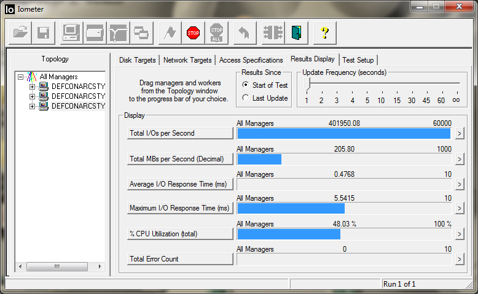Click the Save test configuration disk icon
This screenshot has width=478, height=294.
coord(43,33)
